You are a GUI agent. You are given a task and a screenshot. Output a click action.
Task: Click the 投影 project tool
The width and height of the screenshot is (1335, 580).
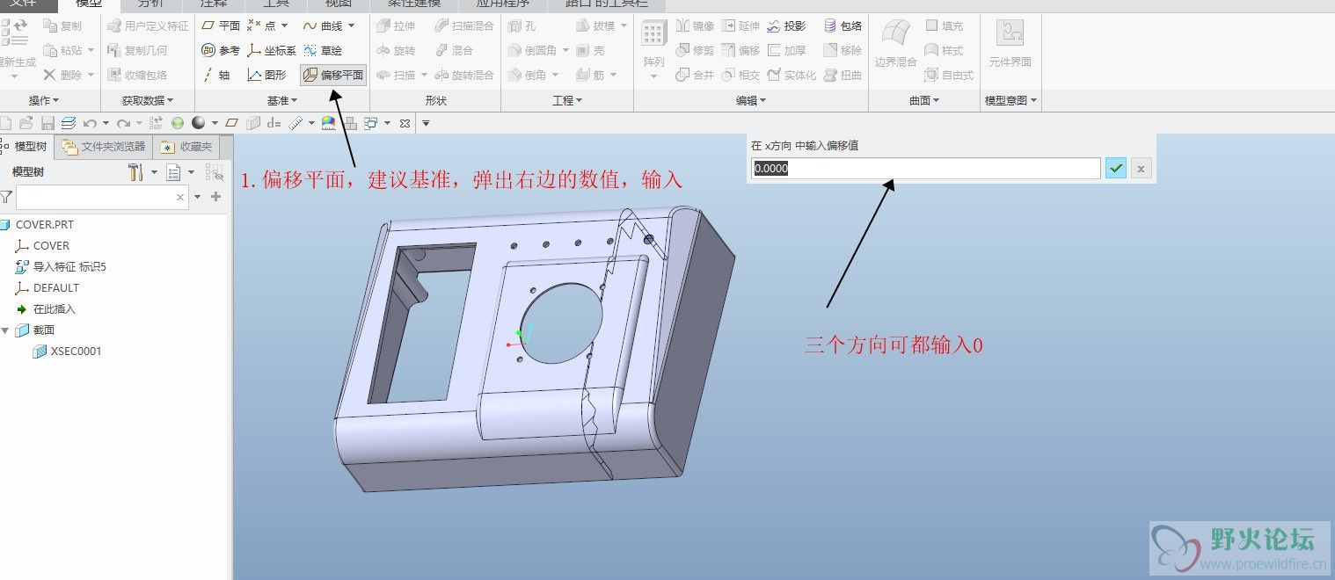tap(786, 26)
